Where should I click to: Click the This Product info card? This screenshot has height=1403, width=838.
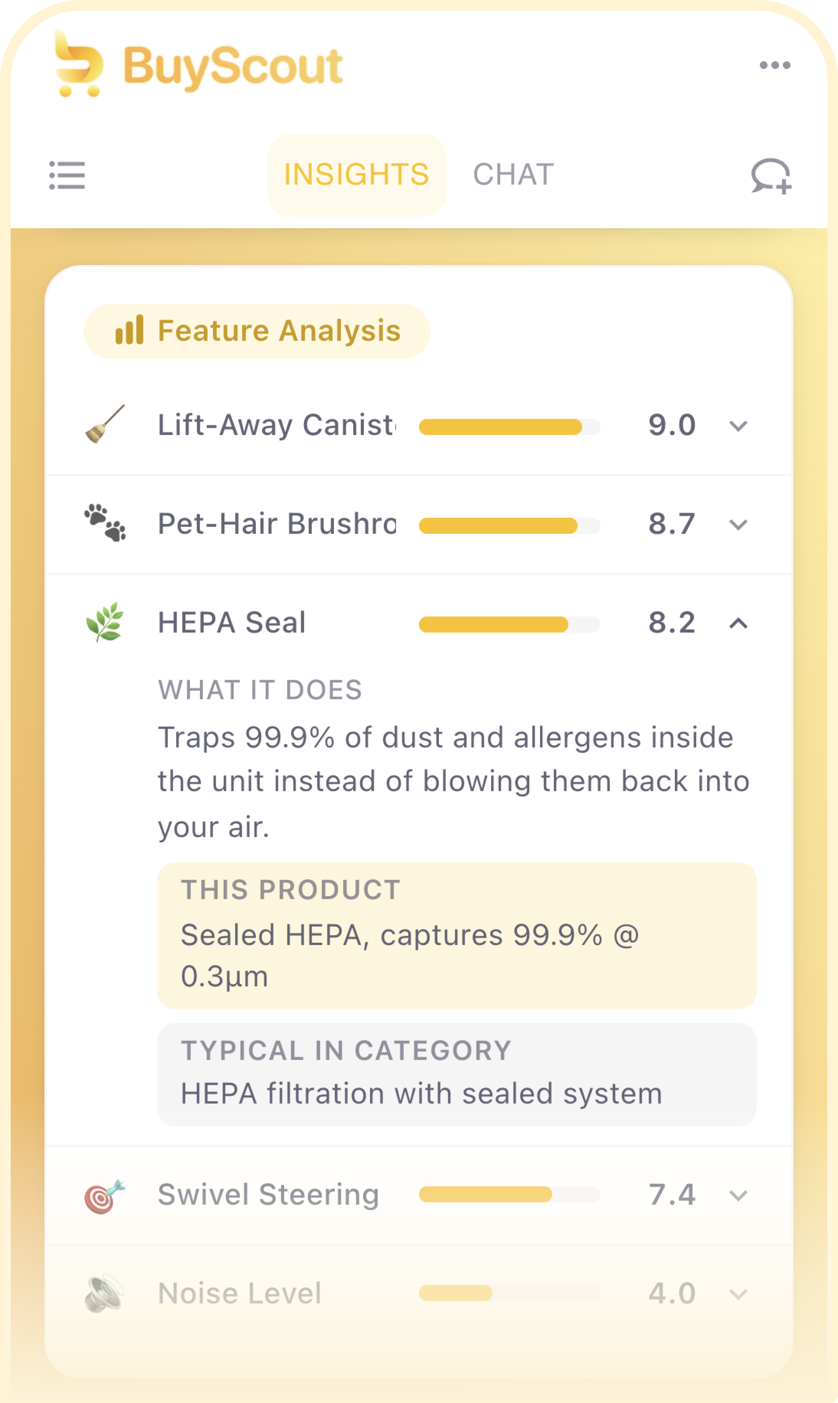456,936
